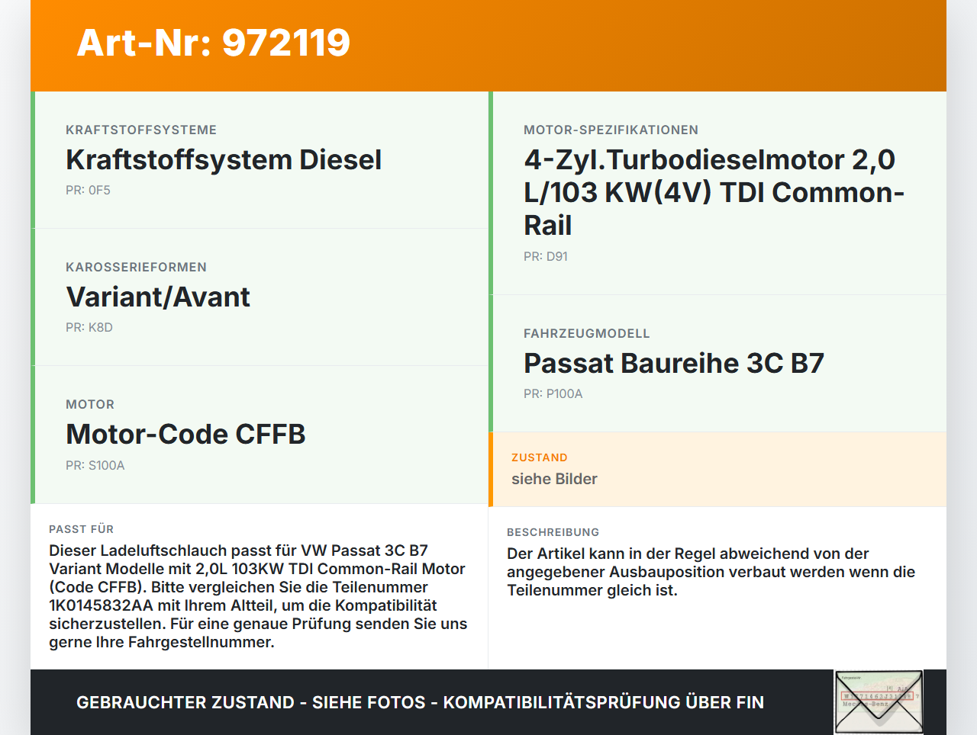Click the PR: 0F5 code label

coord(88,191)
